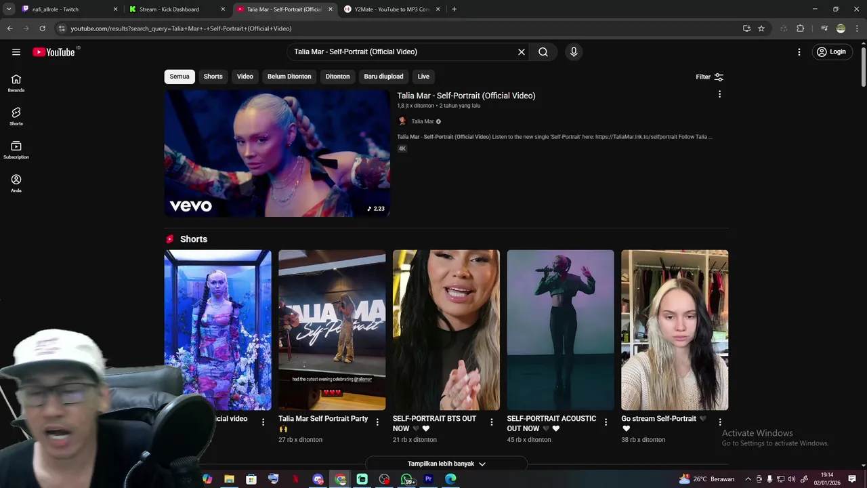Select the Baru diupload filter chip
Image resolution: width=867 pixels, height=488 pixels.
coord(383,77)
